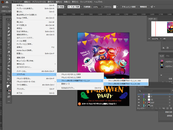Select the Direct Selection tool
This screenshot has width=173, height=130.
point(9,28)
